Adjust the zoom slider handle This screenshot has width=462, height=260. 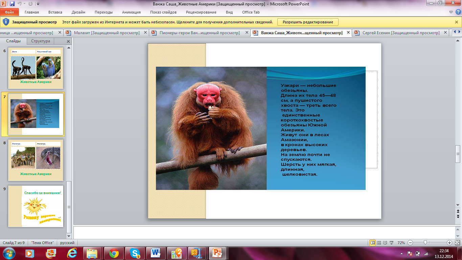pos(425,243)
